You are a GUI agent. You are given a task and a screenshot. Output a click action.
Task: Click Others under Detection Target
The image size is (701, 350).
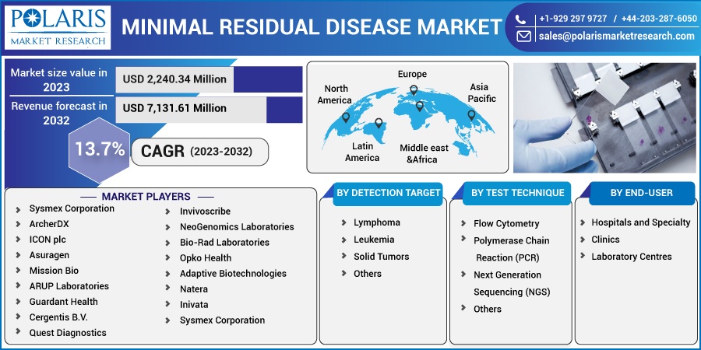pos(368,274)
